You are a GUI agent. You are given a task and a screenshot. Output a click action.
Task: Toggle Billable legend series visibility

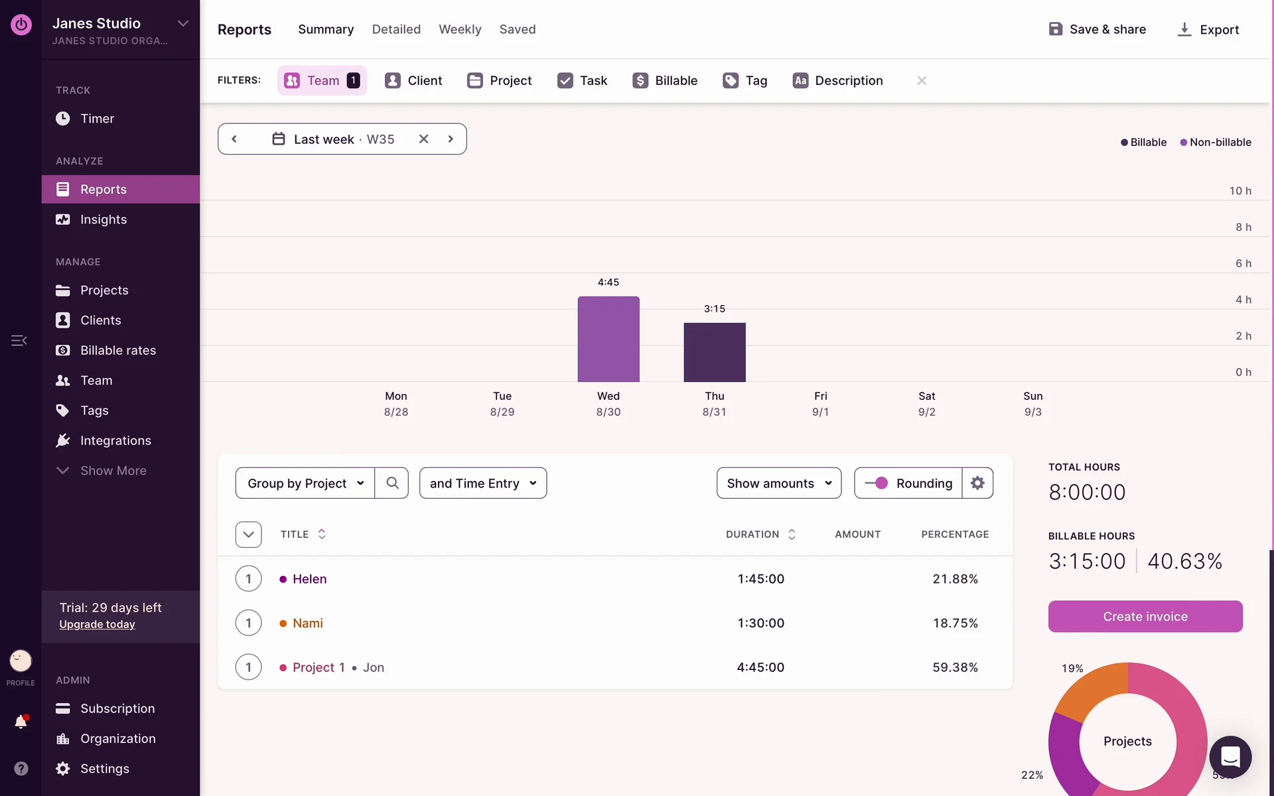pos(1143,142)
